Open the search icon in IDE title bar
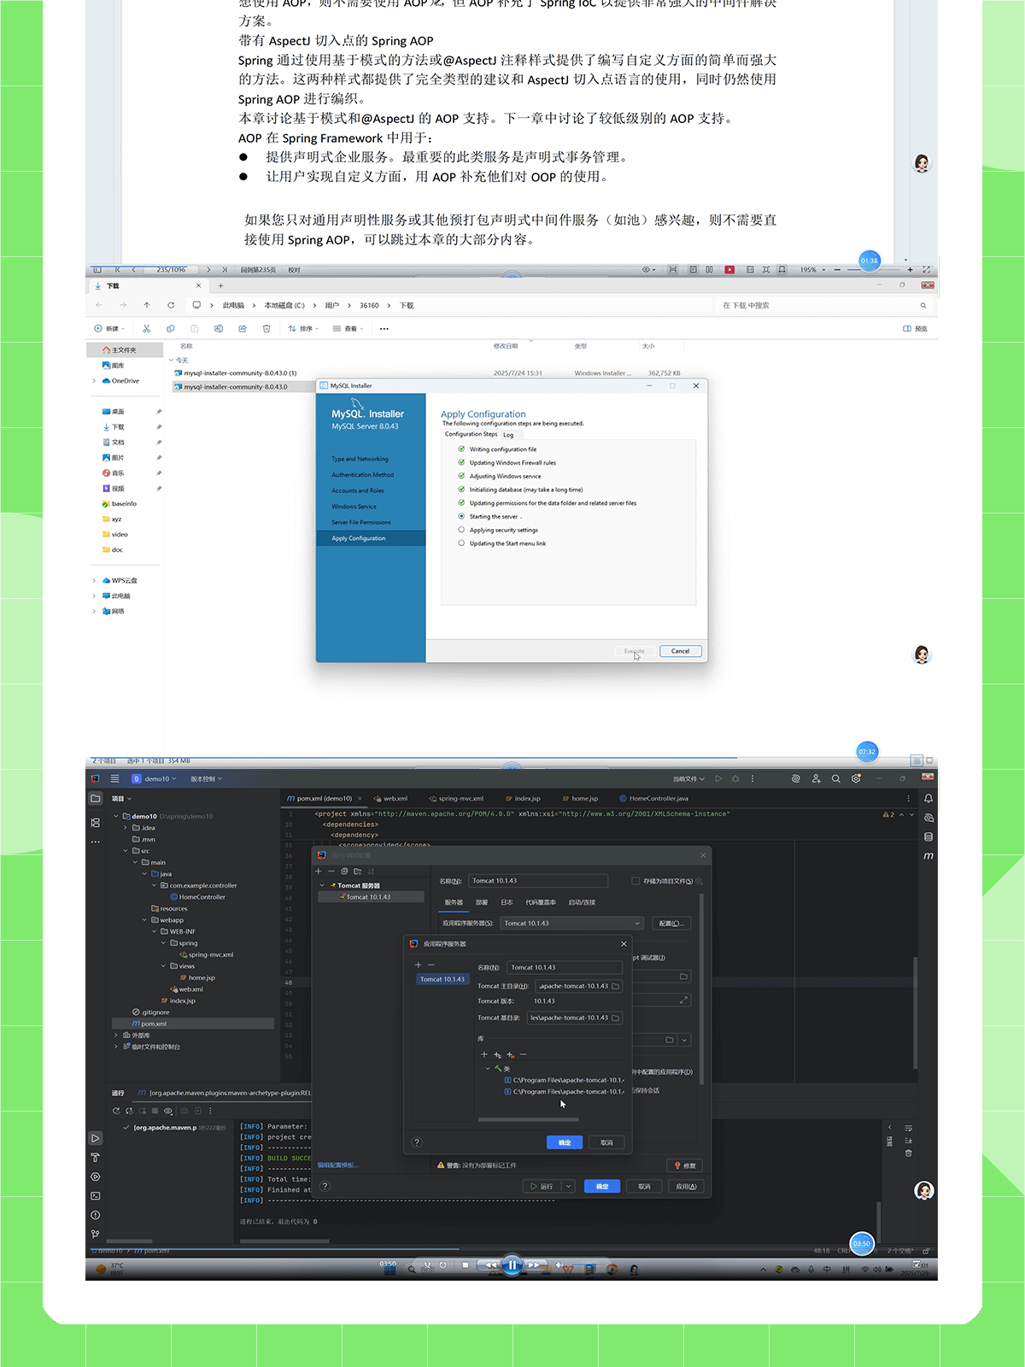Image resolution: width=1025 pixels, height=1367 pixels. [835, 779]
